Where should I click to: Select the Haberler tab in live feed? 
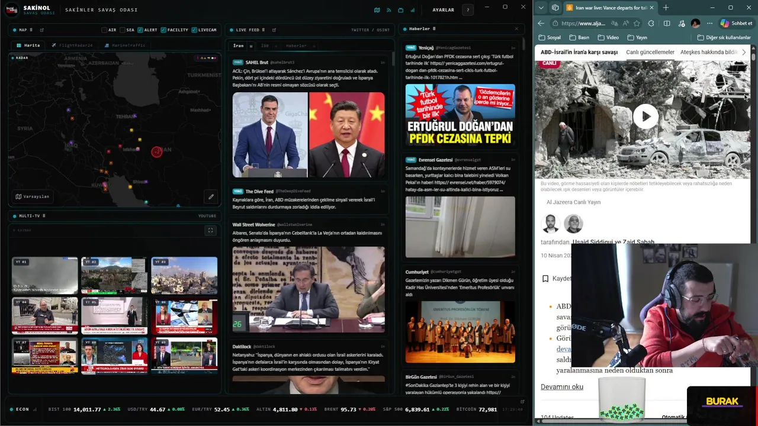(x=296, y=46)
